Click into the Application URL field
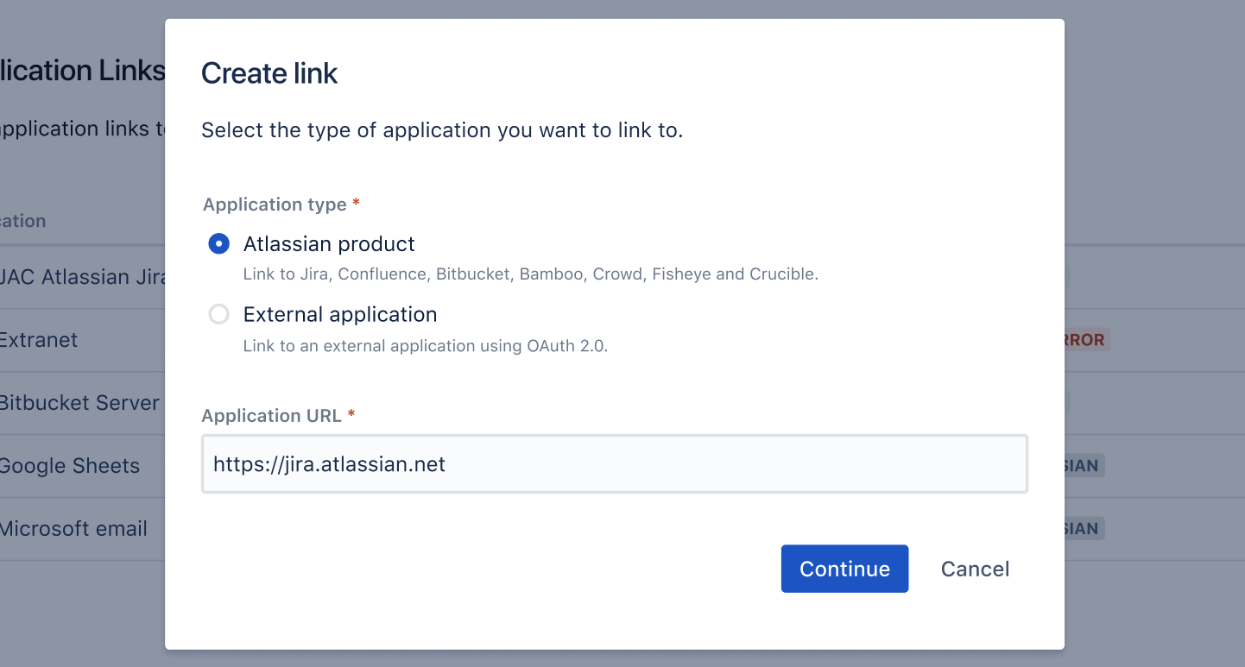1245x667 pixels. pyautogui.click(x=614, y=464)
